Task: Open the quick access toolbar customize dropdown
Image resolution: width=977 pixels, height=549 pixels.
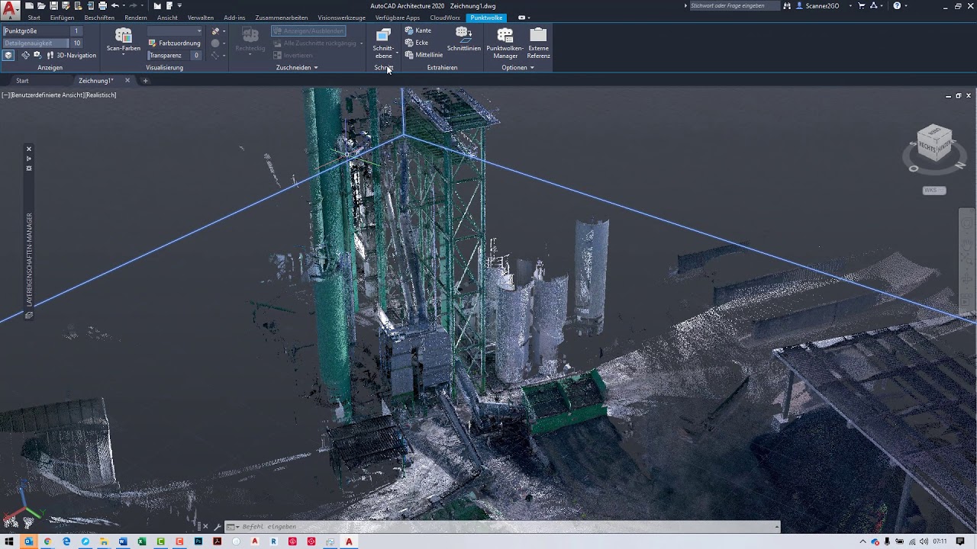Action: click(179, 6)
